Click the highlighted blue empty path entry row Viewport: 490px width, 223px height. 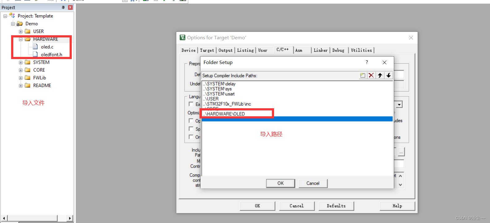(x=297, y=119)
